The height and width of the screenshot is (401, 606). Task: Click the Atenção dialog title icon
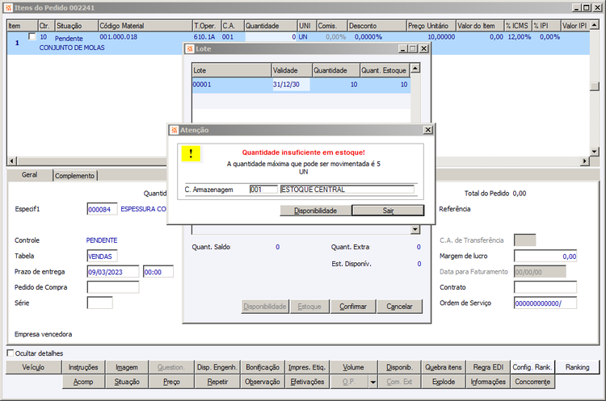coord(175,130)
